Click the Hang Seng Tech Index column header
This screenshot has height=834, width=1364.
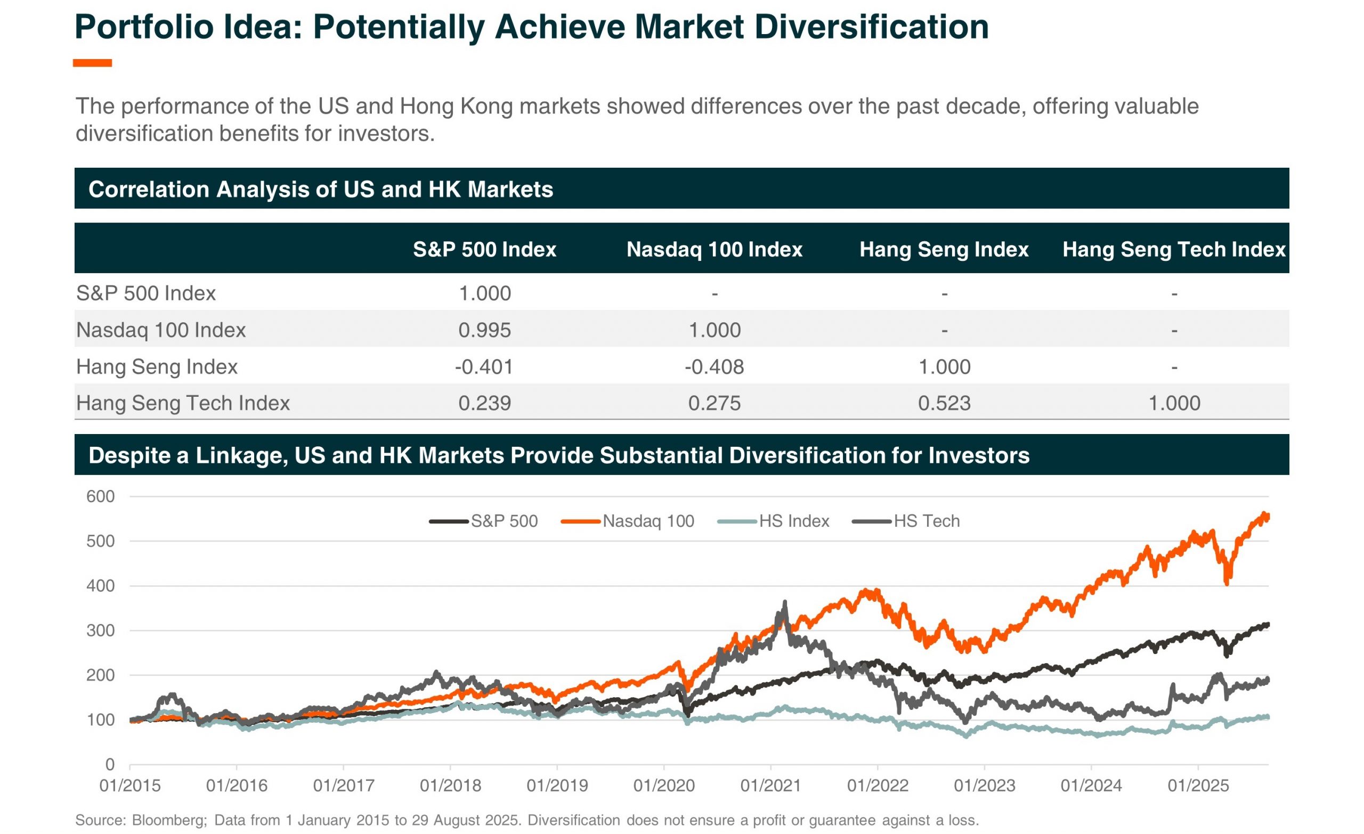[x=1174, y=250]
